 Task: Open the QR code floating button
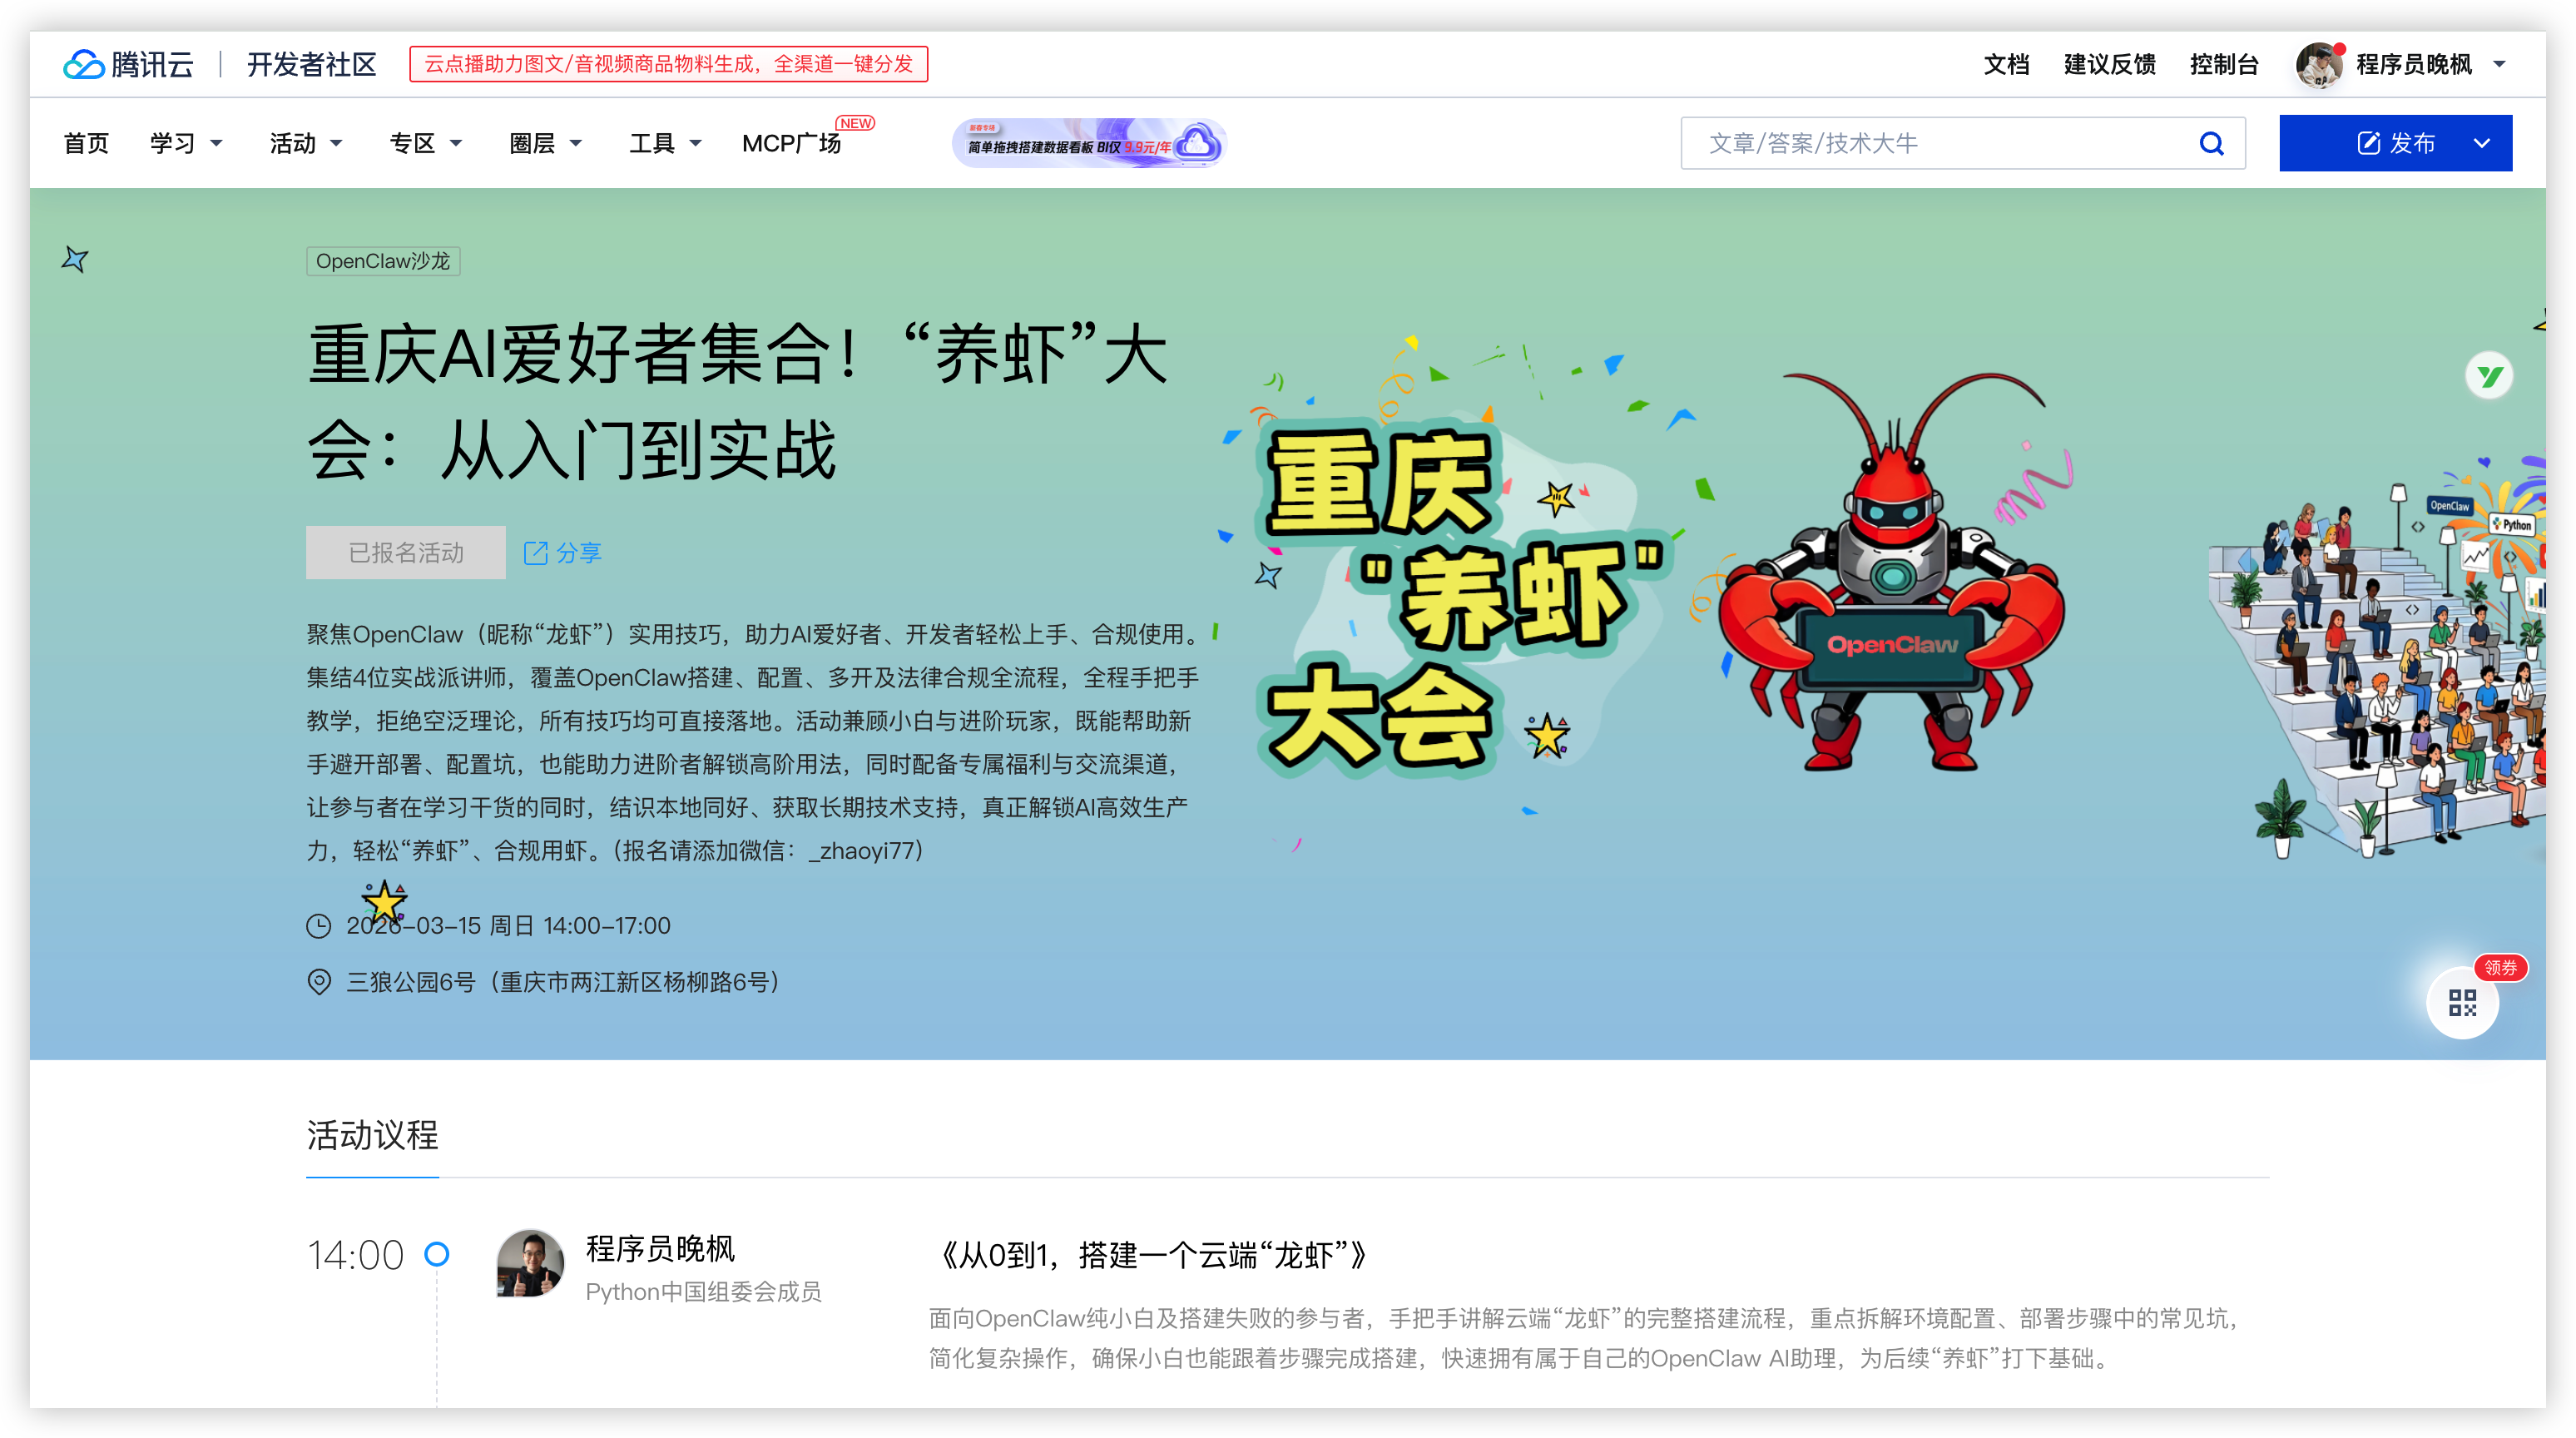(x=2461, y=1003)
